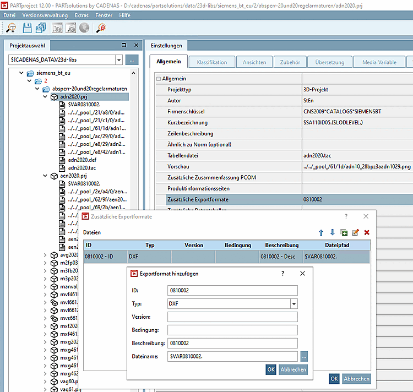Viewport: 413px width, 392px height.
Task: Click Abbrechen in Exportformat hinzufügen dialog
Action: coord(293,369)
